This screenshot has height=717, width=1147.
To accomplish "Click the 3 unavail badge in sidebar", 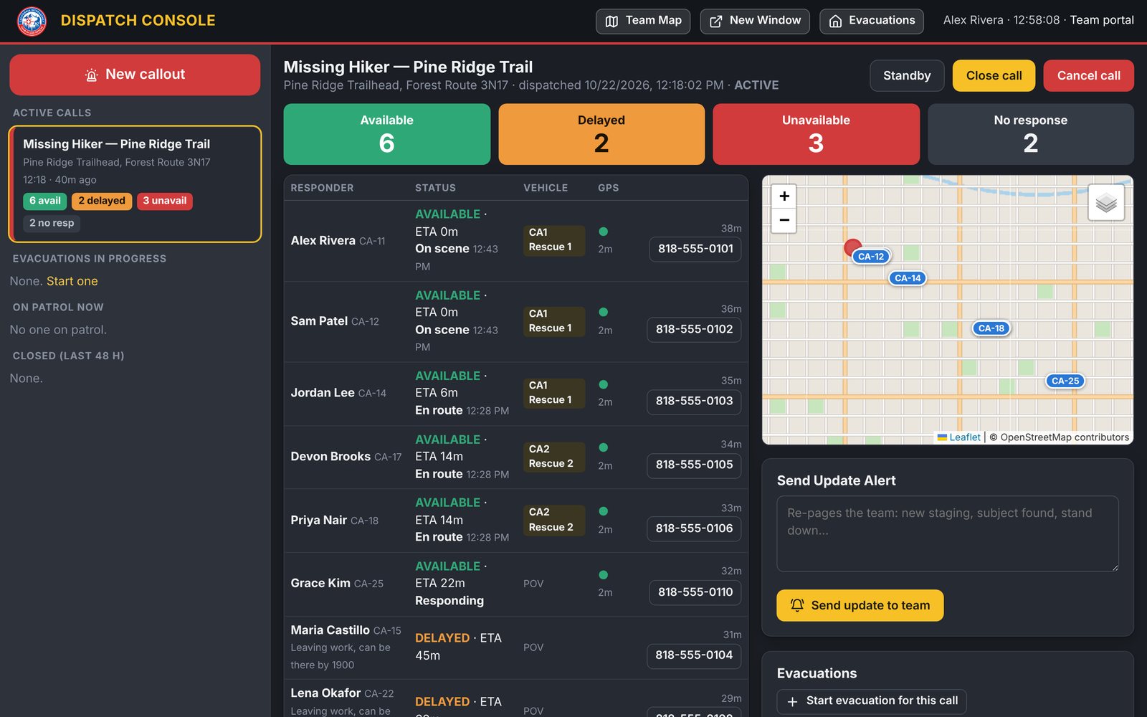I will point(165,201).
